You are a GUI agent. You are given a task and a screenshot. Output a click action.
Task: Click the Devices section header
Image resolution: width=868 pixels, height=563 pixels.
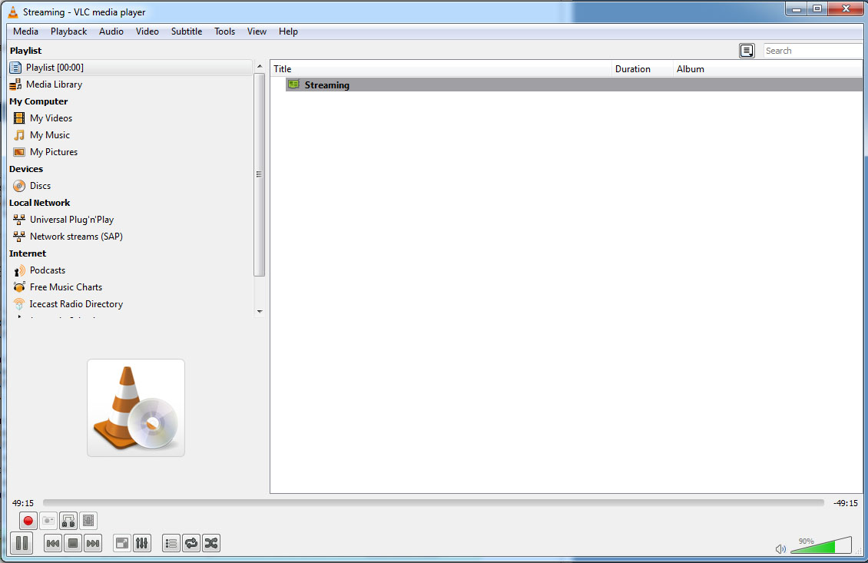[x=26, y=169]
